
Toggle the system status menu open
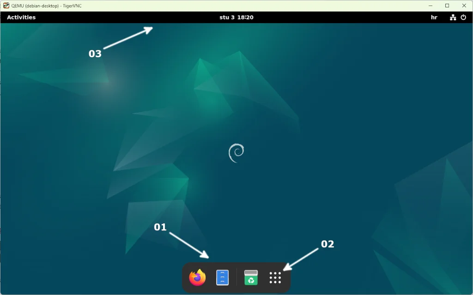coord(457,17)
